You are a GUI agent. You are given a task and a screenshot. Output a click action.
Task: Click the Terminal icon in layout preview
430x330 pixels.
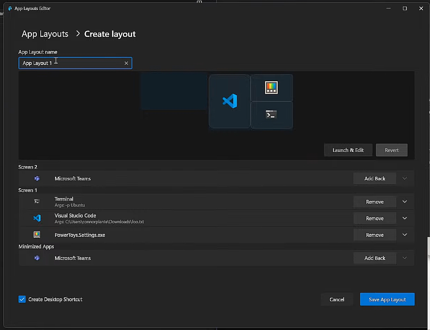271,114
